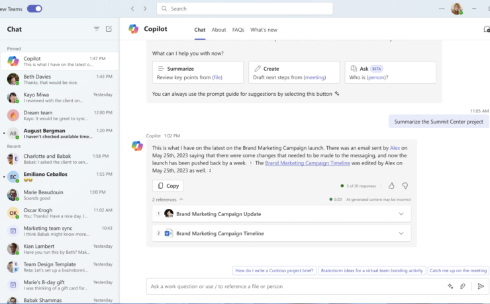Image resolution: width=490 pixels, height=304 pixels.
Task: Go back with the left arrow
Action: point(132,9)
